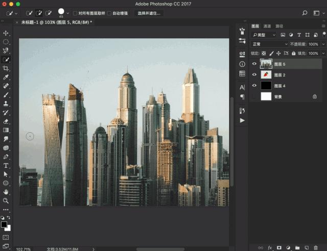Viewport: 327px width, 251px height.
Task: Select the Move tool
Action: click(x=6, y=33)
